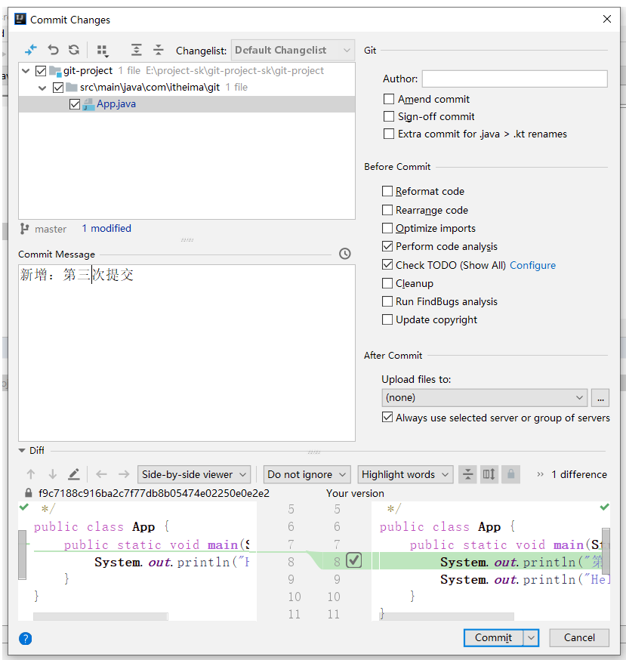Click the lock icon beside revision hash
The image size is (626, 660).
[28, 493]
